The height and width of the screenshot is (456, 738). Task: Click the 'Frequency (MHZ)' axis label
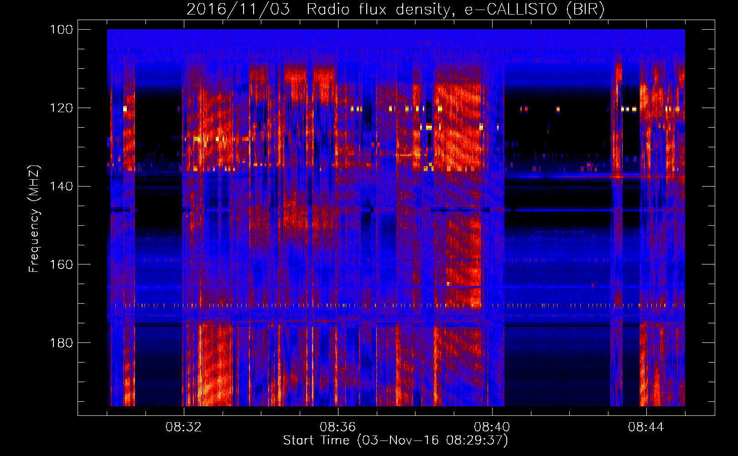[x=34, y=219]
